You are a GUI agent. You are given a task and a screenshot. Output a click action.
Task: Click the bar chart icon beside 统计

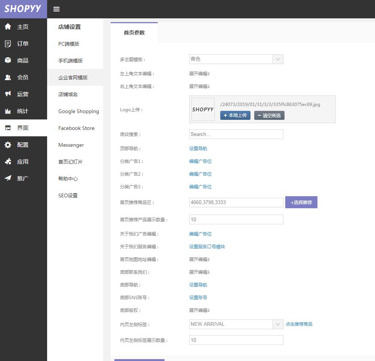[8, 111]
